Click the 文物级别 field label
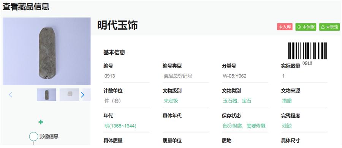The width and height of the screenshot is (342, 148). coord(172,91)
